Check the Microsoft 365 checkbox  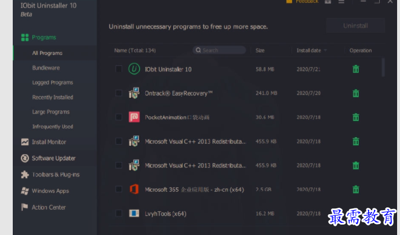point(119,189)
